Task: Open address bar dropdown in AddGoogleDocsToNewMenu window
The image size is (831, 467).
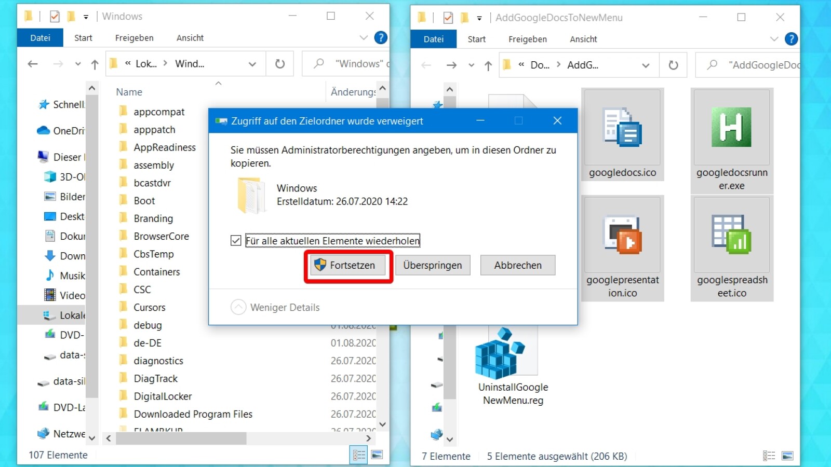Action: (646, 65)
